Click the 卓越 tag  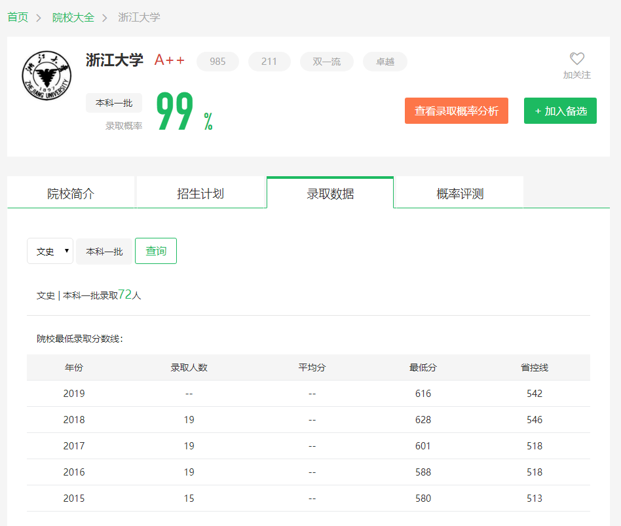[x=385, y=62]
